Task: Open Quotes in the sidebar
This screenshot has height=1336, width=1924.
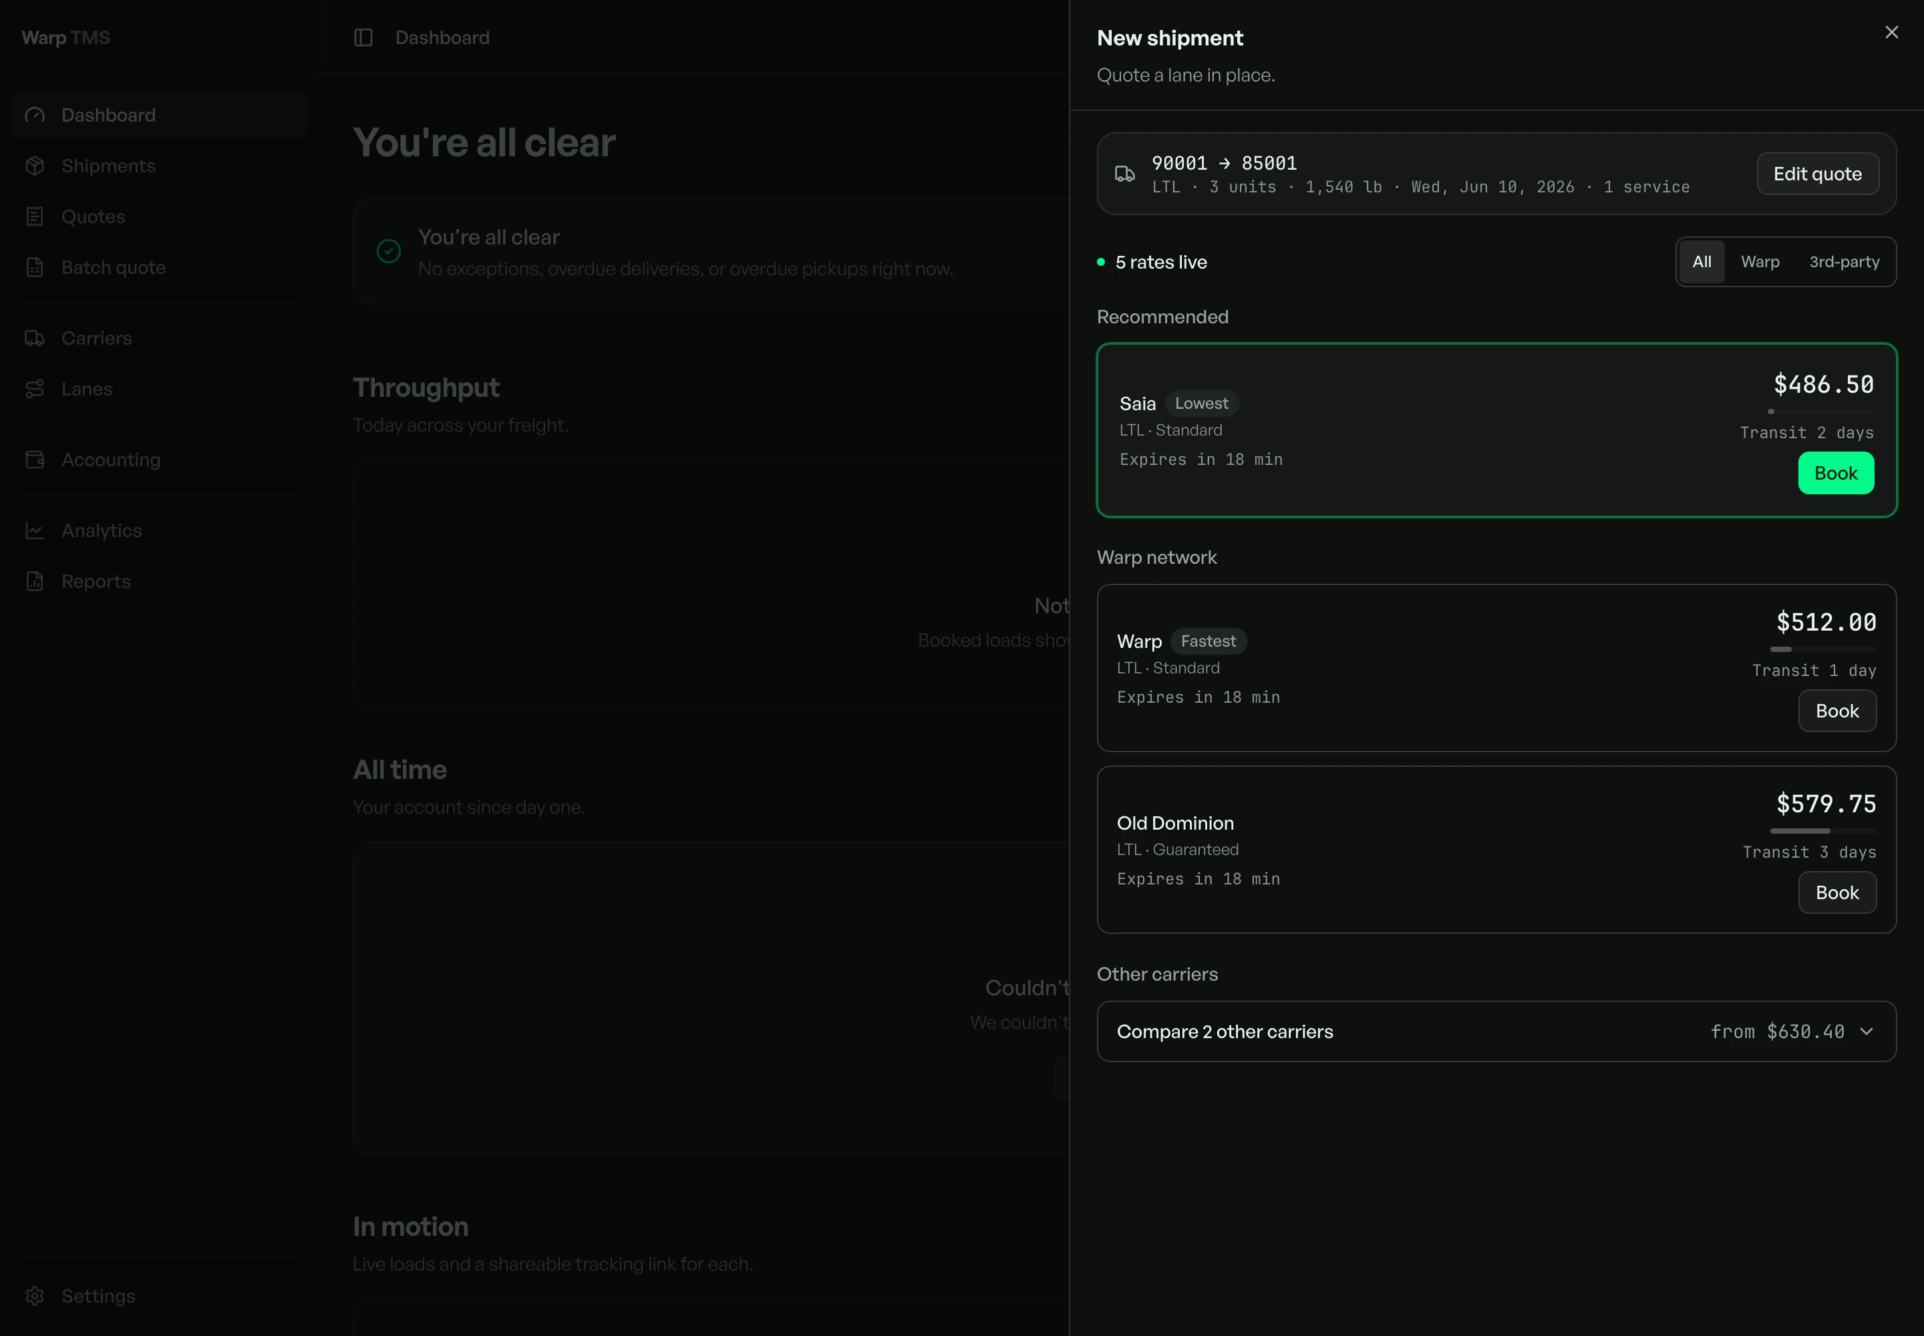Action: tap(159, 217)
